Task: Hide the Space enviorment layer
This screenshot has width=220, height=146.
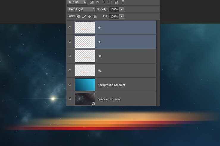Action: (x=70, y=99)
